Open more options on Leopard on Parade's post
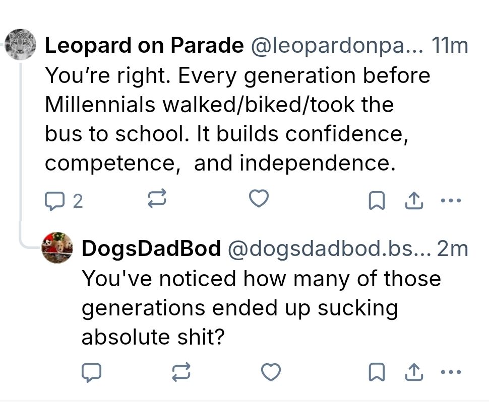Image resolution: width=489 pixels, height=411 pixels. 451,200
